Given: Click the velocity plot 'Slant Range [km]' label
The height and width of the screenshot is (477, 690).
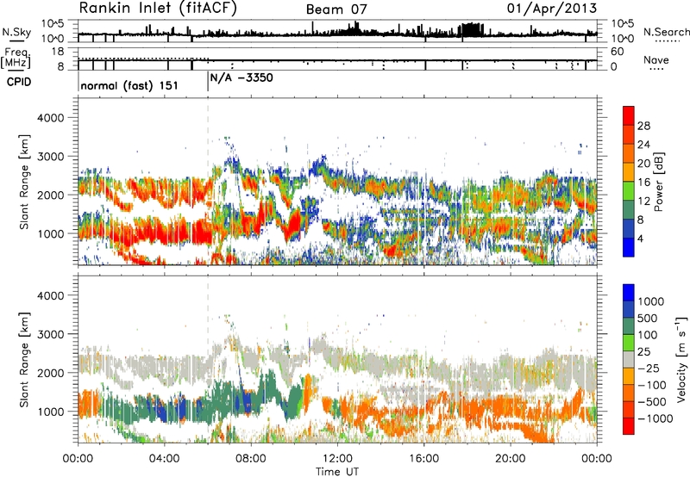Looking at the screenshot, I should tap(24, 359).
